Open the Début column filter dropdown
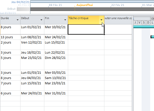 point(41,20)
